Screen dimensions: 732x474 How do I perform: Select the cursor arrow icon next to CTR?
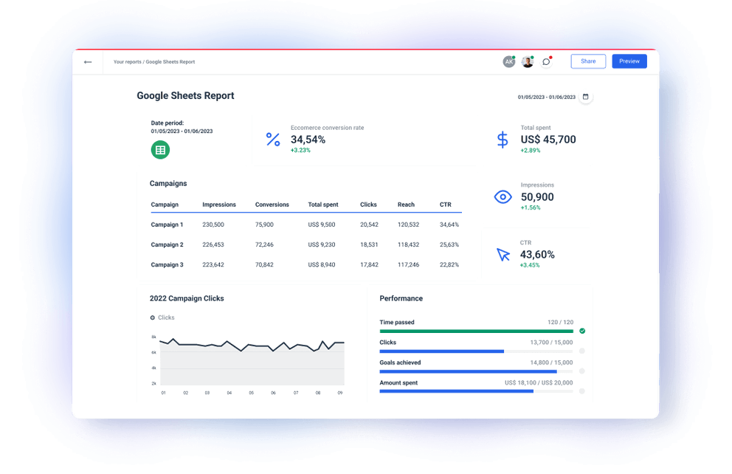(503, 254)
